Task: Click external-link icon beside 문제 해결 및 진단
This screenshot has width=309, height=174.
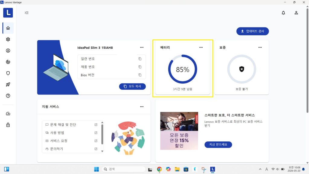Action: tap(96, 125)
